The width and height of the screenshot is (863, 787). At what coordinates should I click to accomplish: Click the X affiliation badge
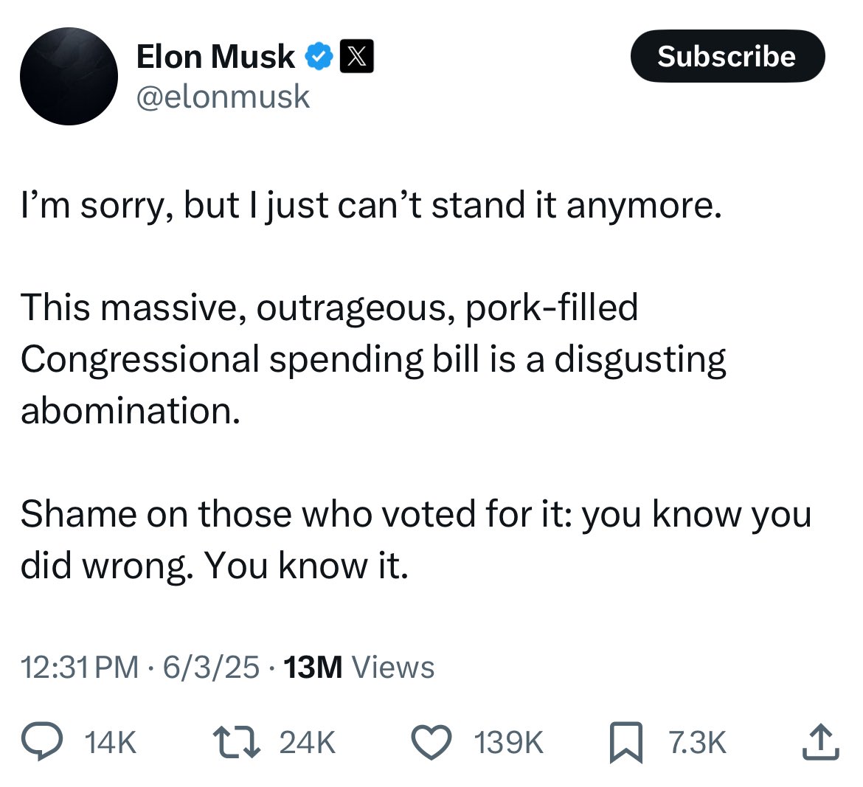pos(356,57)
